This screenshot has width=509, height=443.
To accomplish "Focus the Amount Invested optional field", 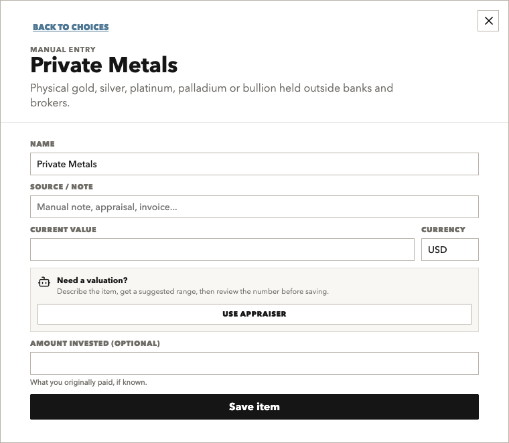I will [254, 363].
